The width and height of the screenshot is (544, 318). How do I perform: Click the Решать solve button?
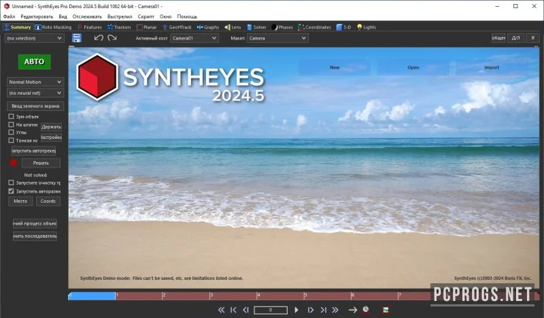tap(41, 163)
